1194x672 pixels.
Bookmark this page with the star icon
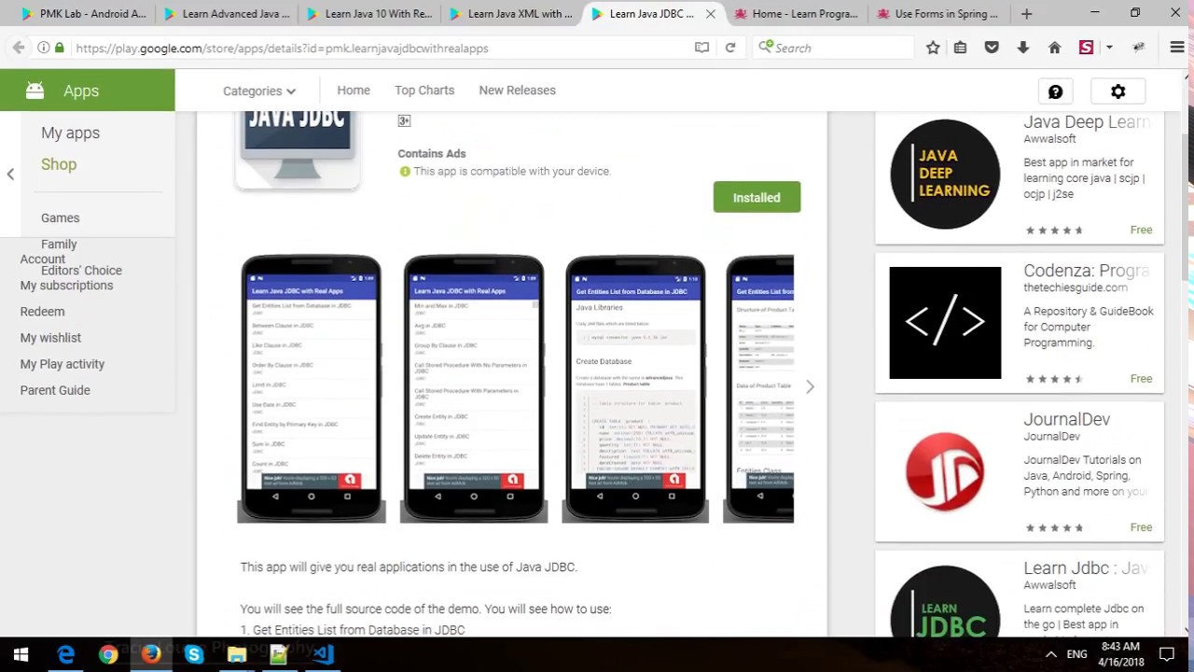tap(933, 48)
